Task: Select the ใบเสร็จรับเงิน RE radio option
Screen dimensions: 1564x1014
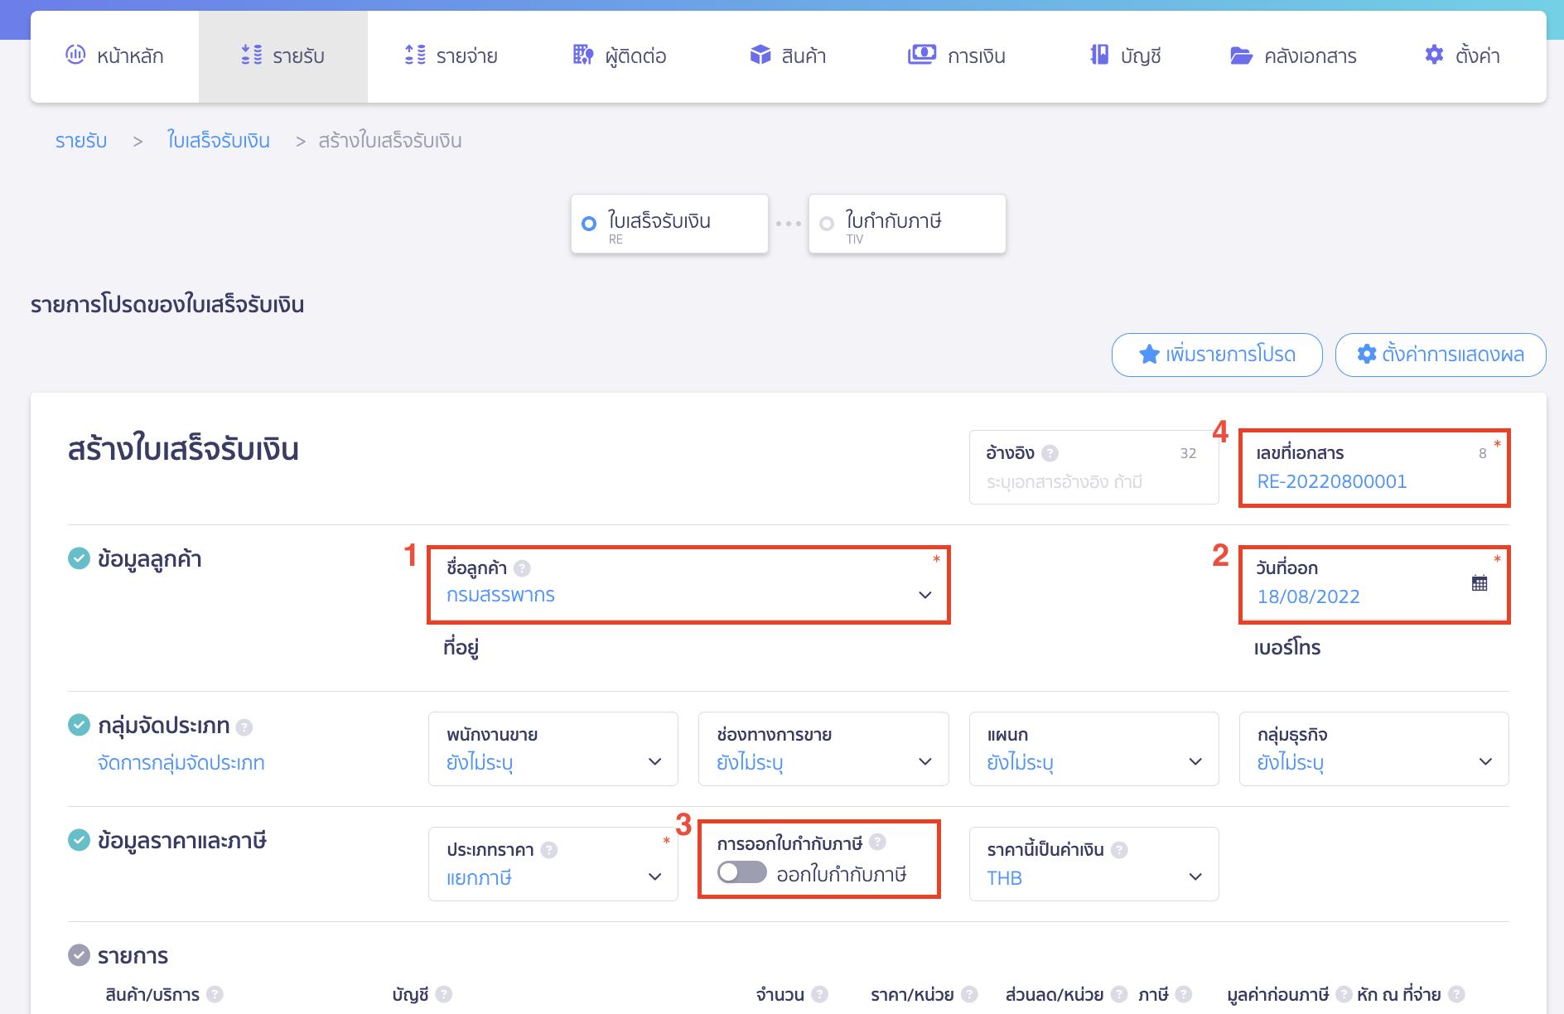Action: coord(589,224)
